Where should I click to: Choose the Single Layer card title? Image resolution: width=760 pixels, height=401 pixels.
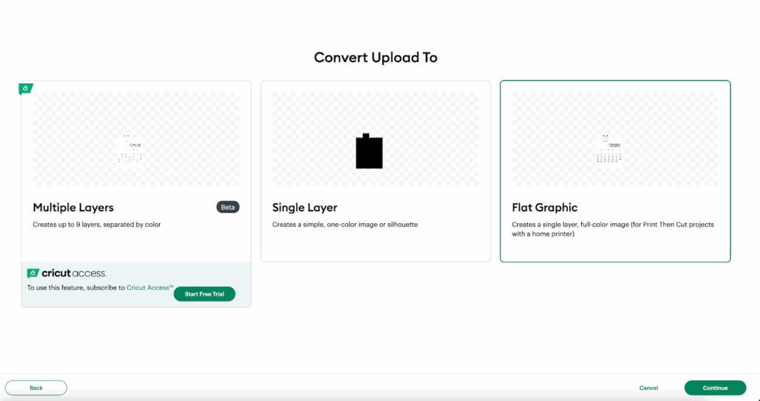[x=304, y=208]
